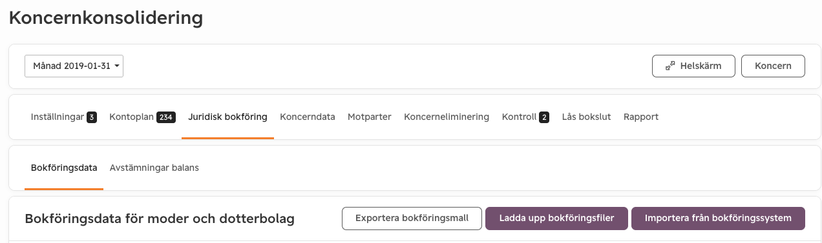Click the Koncern button
Image resolution: width=822 pixels, height=243 pixels.
pos(773,66)
